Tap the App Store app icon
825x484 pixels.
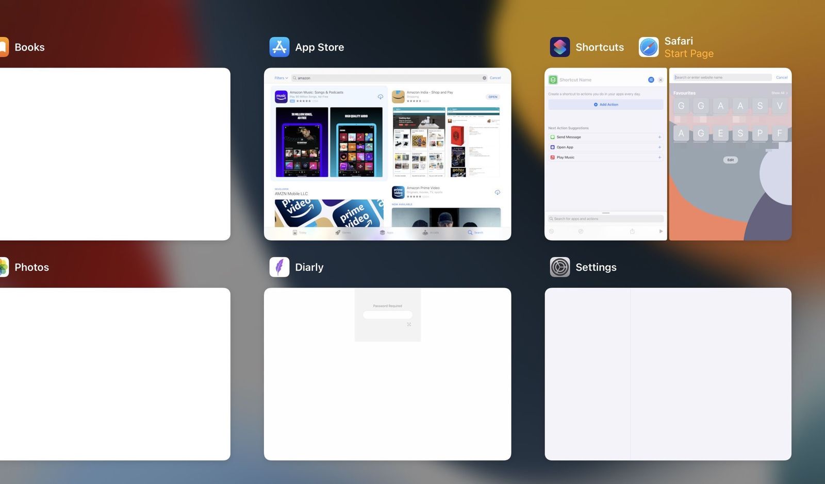[x=279, y=47]
